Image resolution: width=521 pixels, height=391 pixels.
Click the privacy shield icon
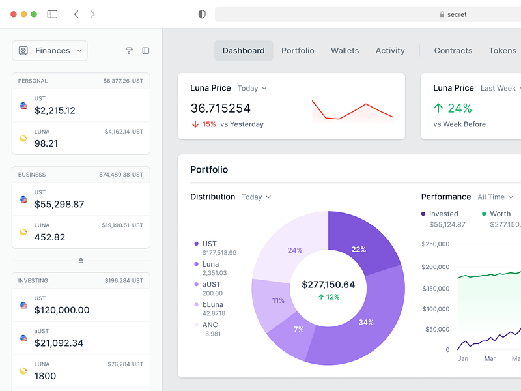click(202, 14)
